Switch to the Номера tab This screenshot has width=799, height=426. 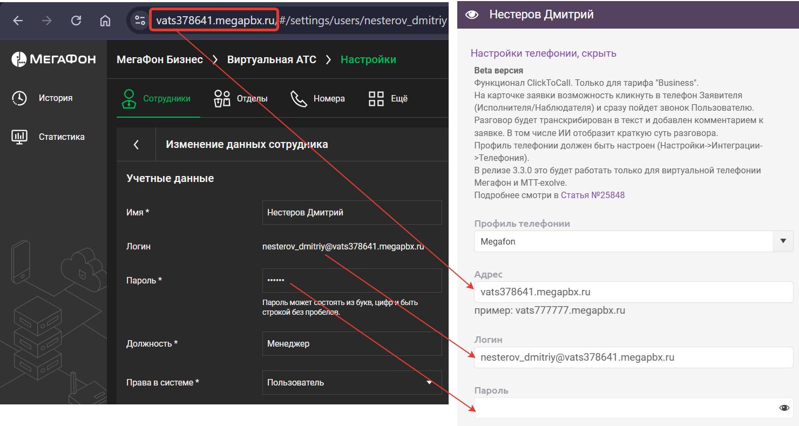click(x=317, y=98)
